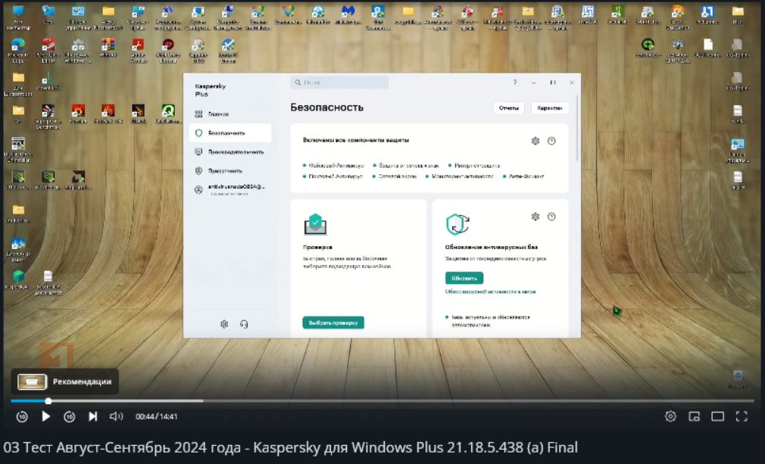The width and height of the screenshot is (765, 464).
Task: Click the video title text below player
Action: [290, 447]
